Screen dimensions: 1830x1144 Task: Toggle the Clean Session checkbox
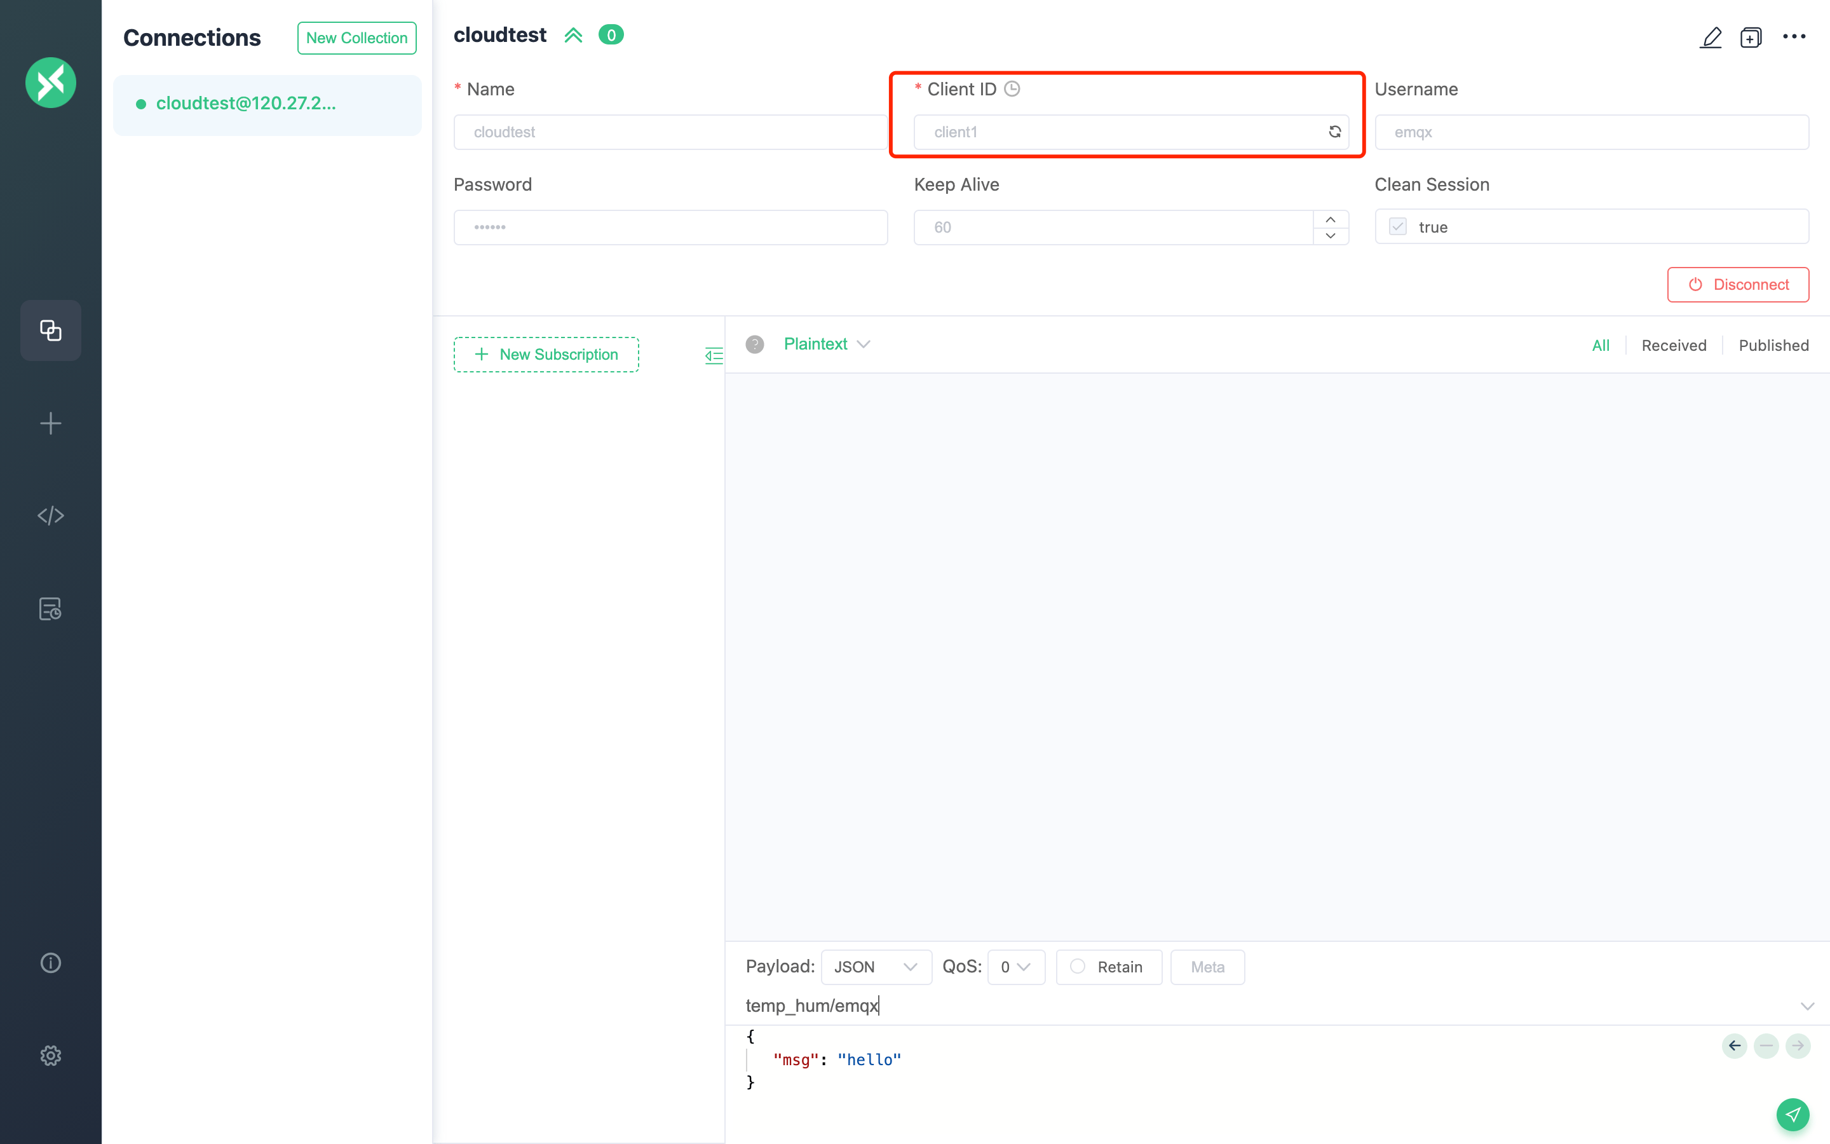tap(1397, 227)
